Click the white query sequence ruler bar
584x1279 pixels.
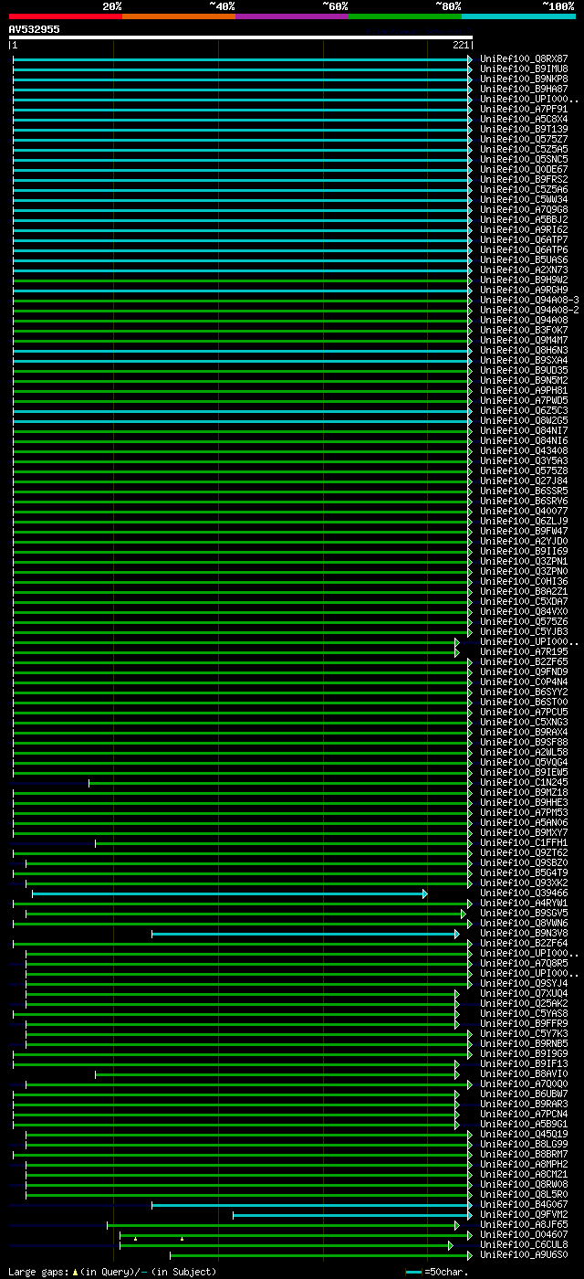pos(241,37)
